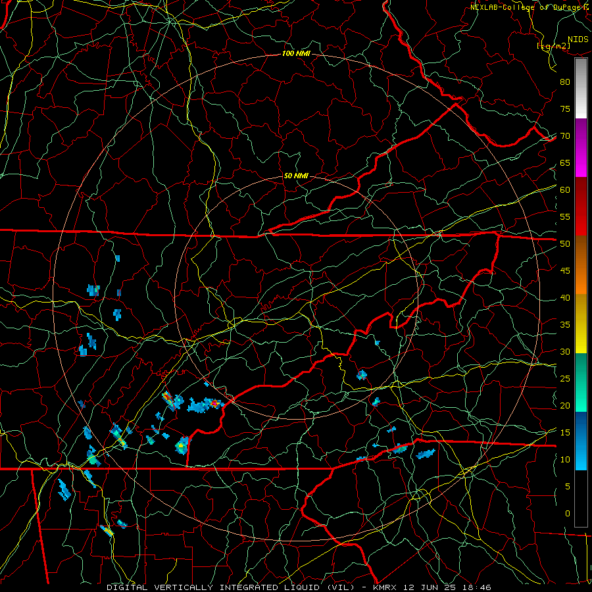Select the green segment of the color bar
This screenshot has height=592, width=592.
[581, 382]
